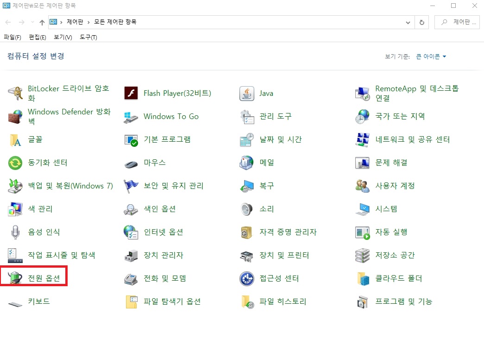Click the 접근성 센터 icon
The width and height of the screenshot is (484, 364).
(246, 278)
